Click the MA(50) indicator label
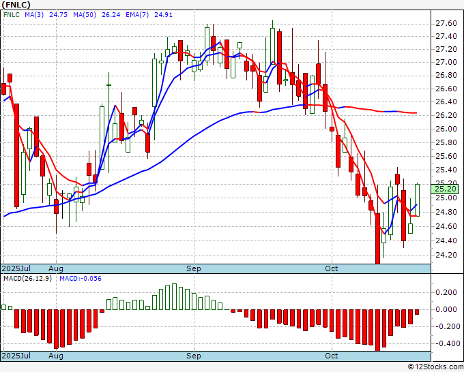 click(85, 15)
